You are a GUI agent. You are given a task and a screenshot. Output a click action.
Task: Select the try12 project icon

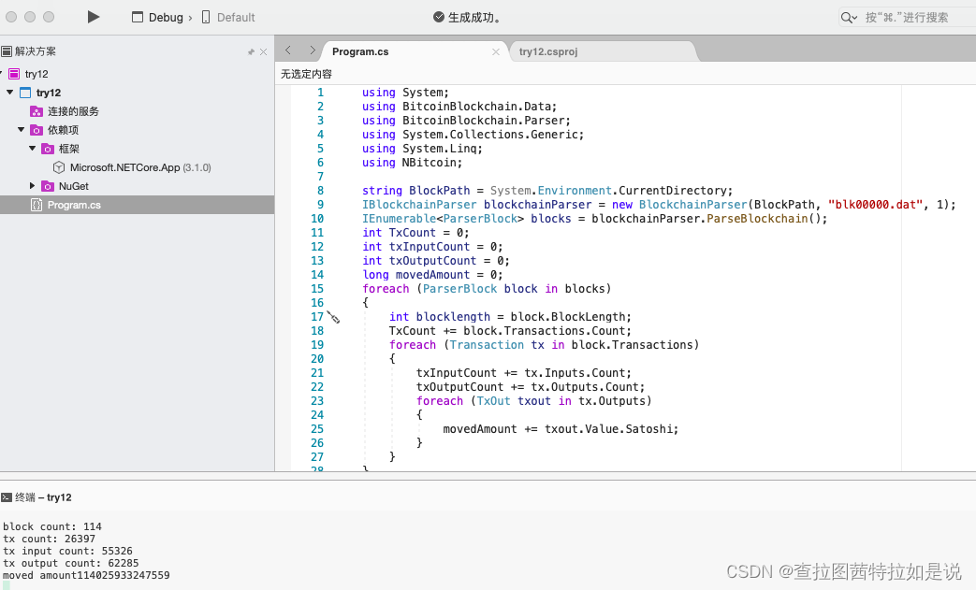[x=25, y=93]
